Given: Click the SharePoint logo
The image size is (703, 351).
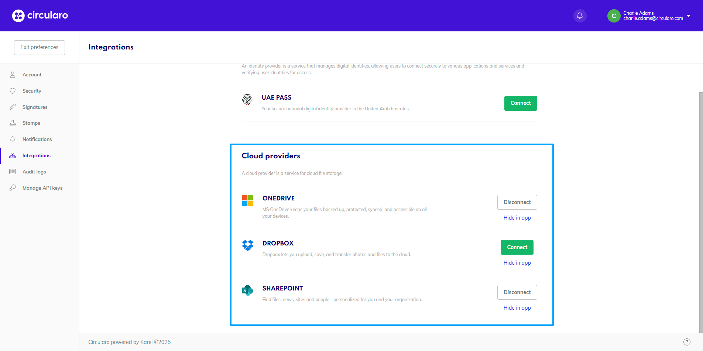Looking at the screenshot, I should tap(247, 290).
